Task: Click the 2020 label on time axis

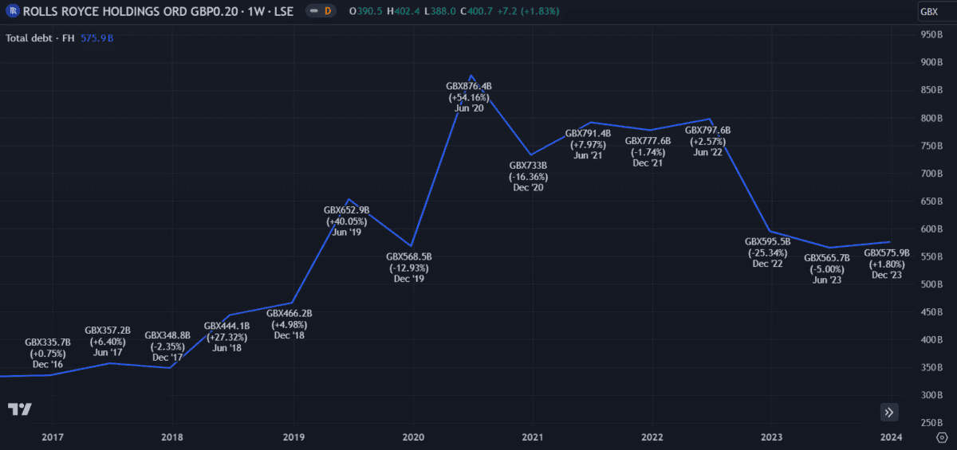Action: 413,437
